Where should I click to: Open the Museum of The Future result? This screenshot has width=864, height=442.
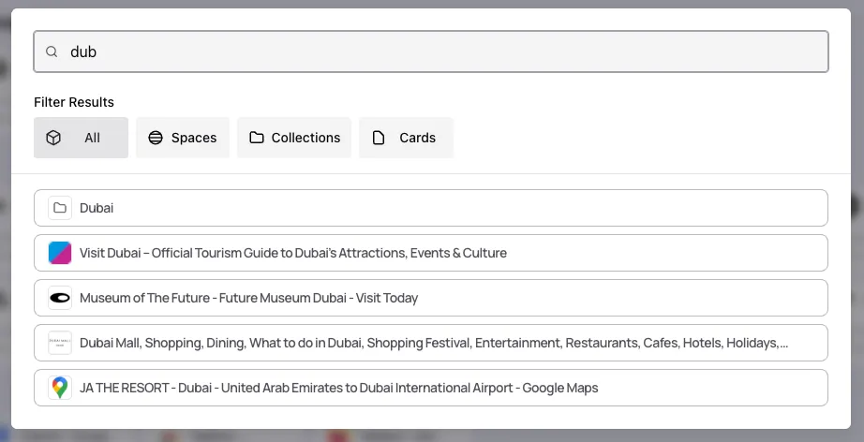tap(431, 298)
